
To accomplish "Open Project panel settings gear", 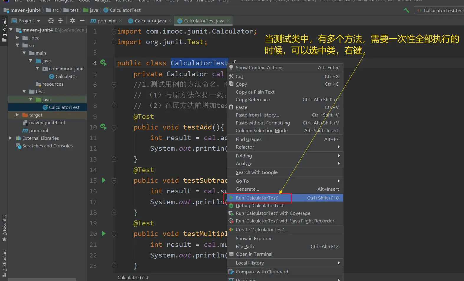I will point(73,21).
